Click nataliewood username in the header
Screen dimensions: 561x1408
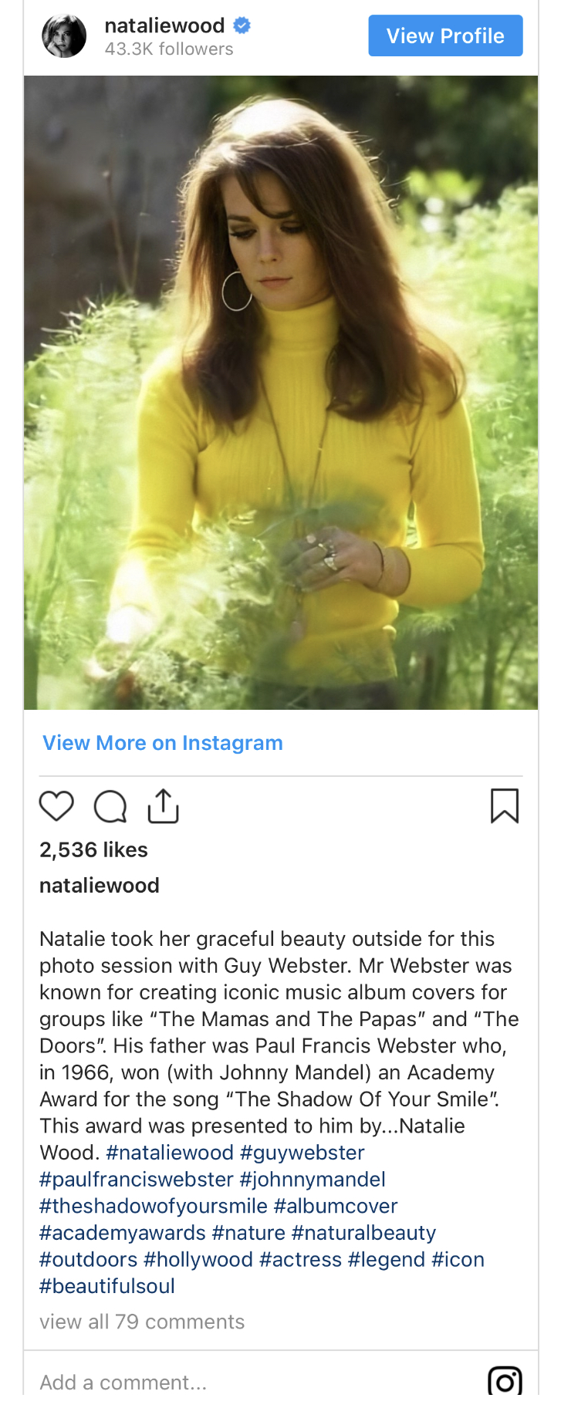[164, 25]
